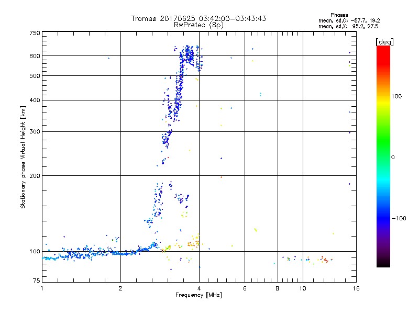This screenshot has width=419, height=314.
Task: Pick the green band on the colorbar
Action: click(383, 152)
